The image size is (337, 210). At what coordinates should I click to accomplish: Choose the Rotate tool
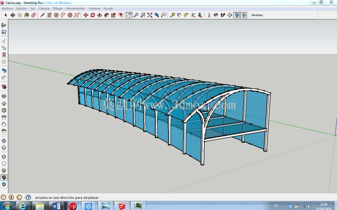(93, 15)
